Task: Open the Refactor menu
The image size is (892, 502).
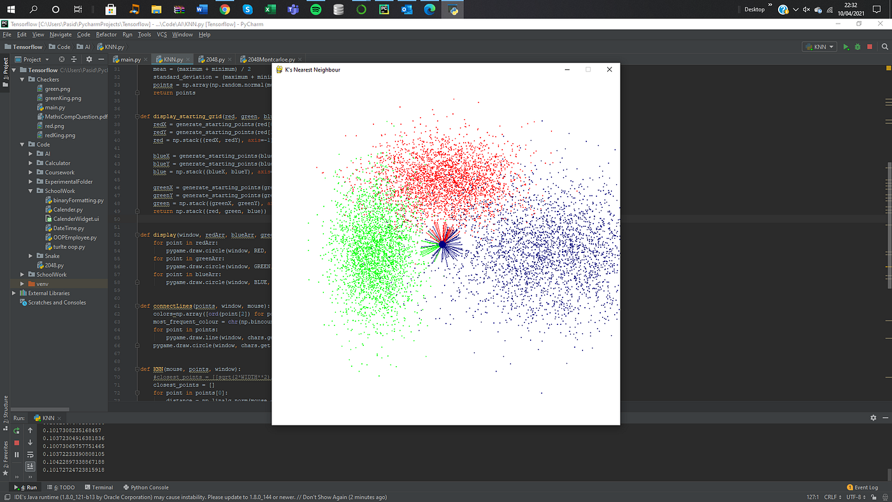Action: click(x=106, y=34)
